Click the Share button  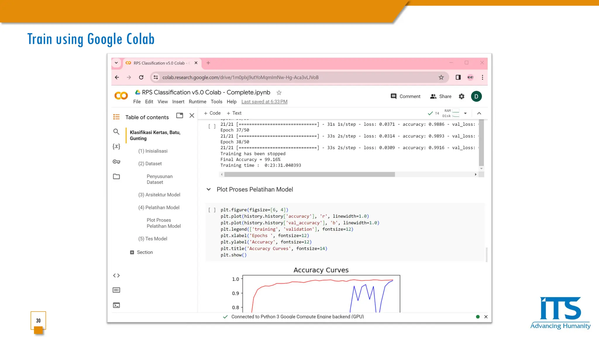tap(441, 96)
